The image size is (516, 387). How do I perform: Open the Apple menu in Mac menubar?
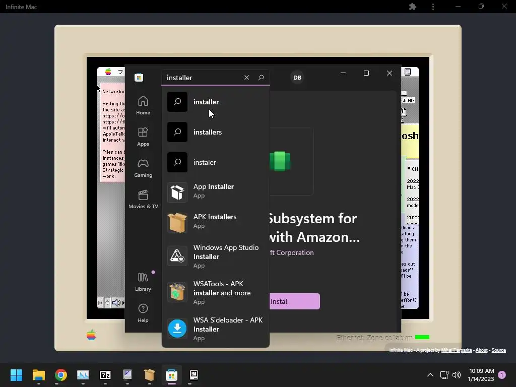[x=108, y=72]
